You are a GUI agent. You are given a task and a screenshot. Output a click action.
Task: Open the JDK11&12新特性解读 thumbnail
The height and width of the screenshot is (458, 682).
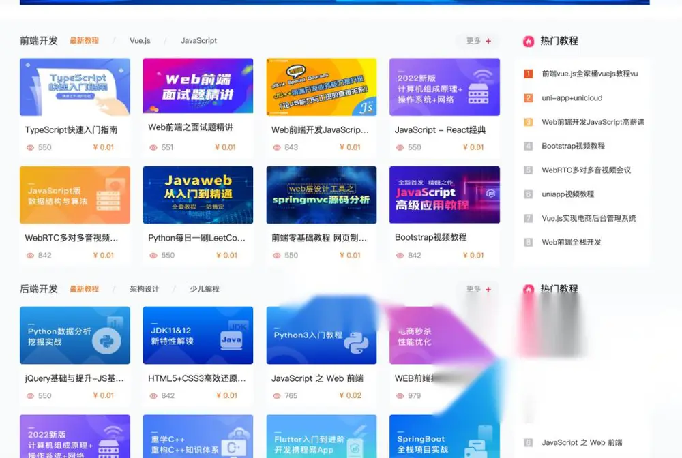tap(198, 335)
